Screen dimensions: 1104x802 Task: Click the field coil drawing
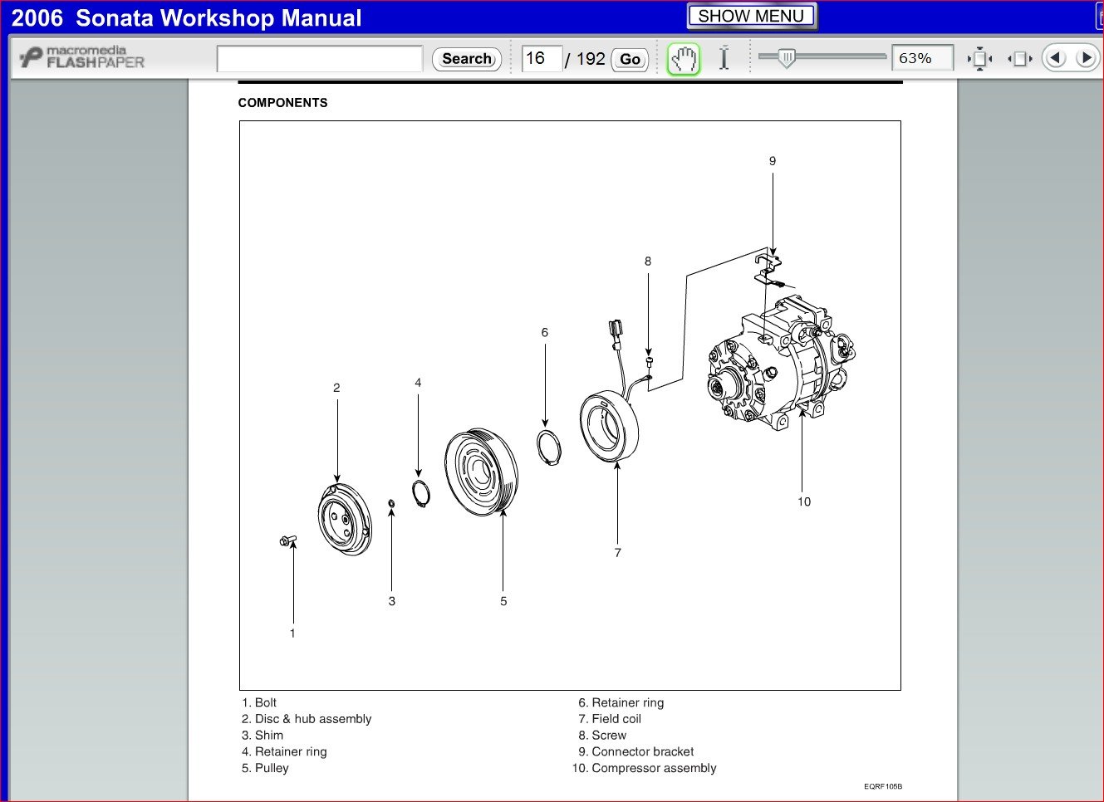pos(610,426)
